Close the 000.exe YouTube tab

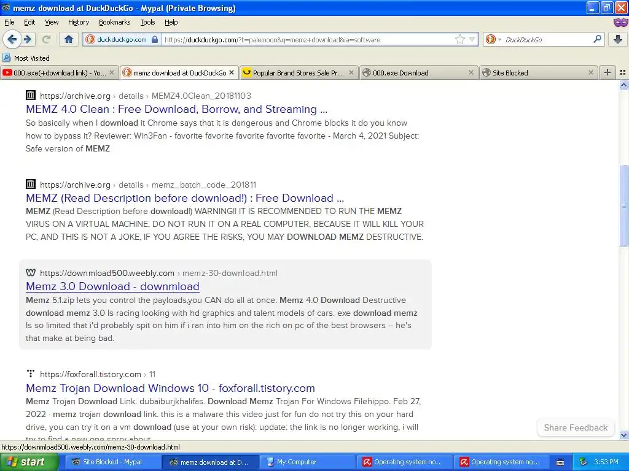(112, 72)
